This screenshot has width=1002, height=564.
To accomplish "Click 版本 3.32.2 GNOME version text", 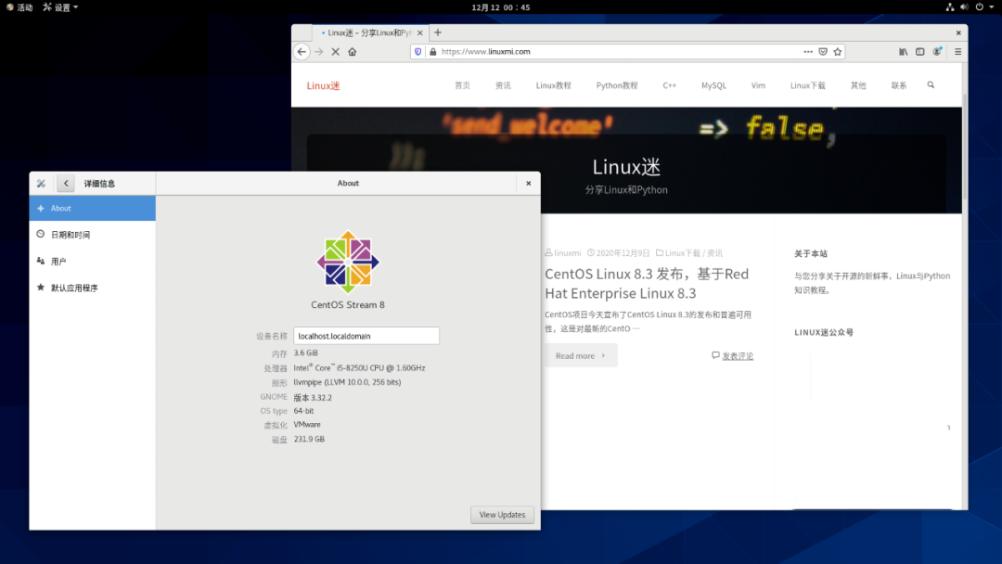I will click(x=313, y=397).
